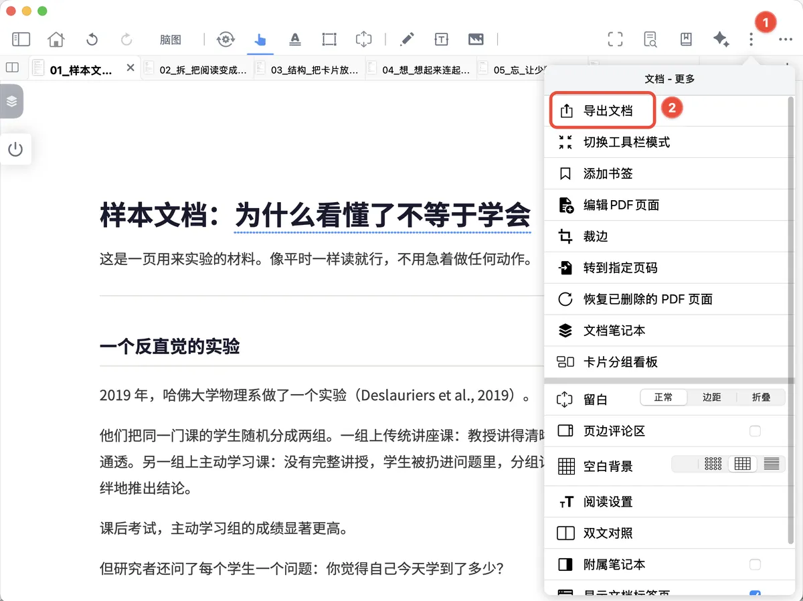Image resolution: width=803 pixels, height=601 pixels.
Task: Click the redo arrow in toolbar
Action: pyautogui.click(x=126, y=39)
